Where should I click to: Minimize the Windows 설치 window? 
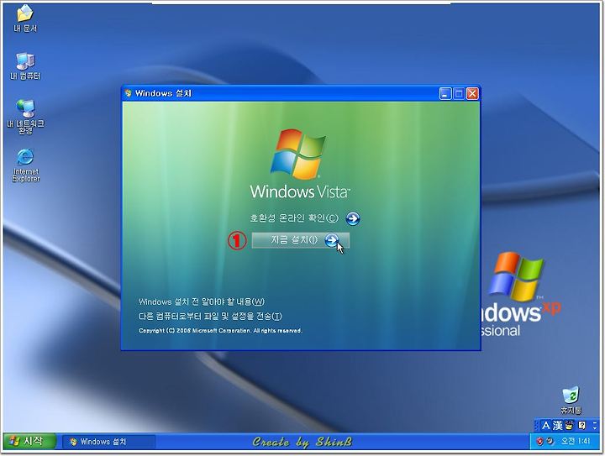pos(445,94)
